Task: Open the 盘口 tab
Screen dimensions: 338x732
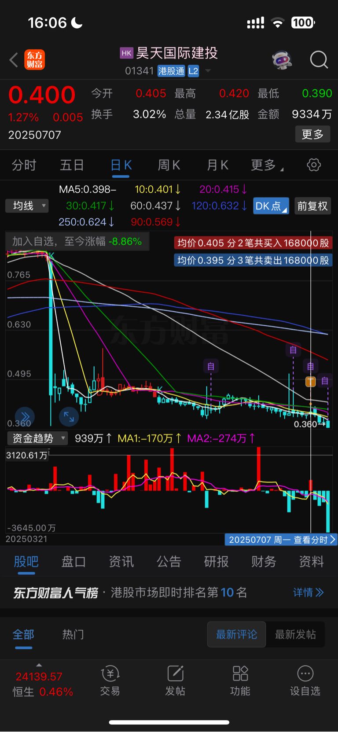Action: [x=73, y=561]
